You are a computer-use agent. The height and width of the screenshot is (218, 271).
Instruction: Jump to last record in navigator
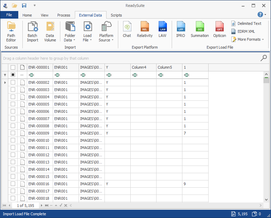point(47,205)
